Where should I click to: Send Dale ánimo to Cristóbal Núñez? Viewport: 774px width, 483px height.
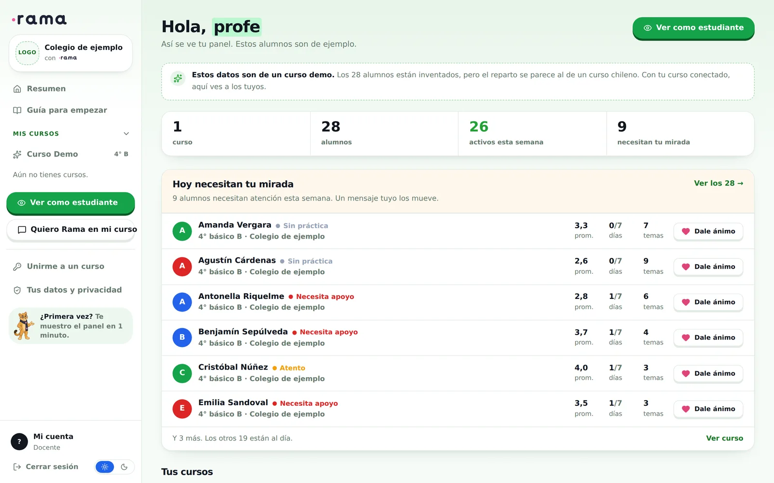coord(708,373)
